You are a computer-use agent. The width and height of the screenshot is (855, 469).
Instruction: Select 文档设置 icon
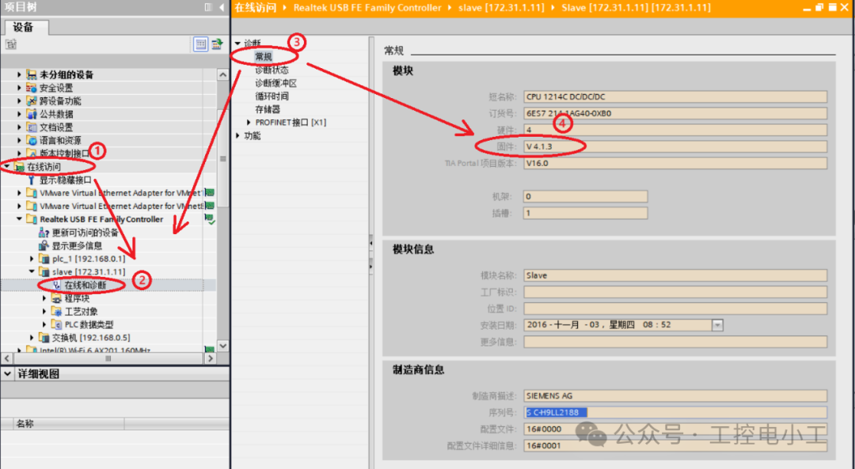[x=32, y=127]
